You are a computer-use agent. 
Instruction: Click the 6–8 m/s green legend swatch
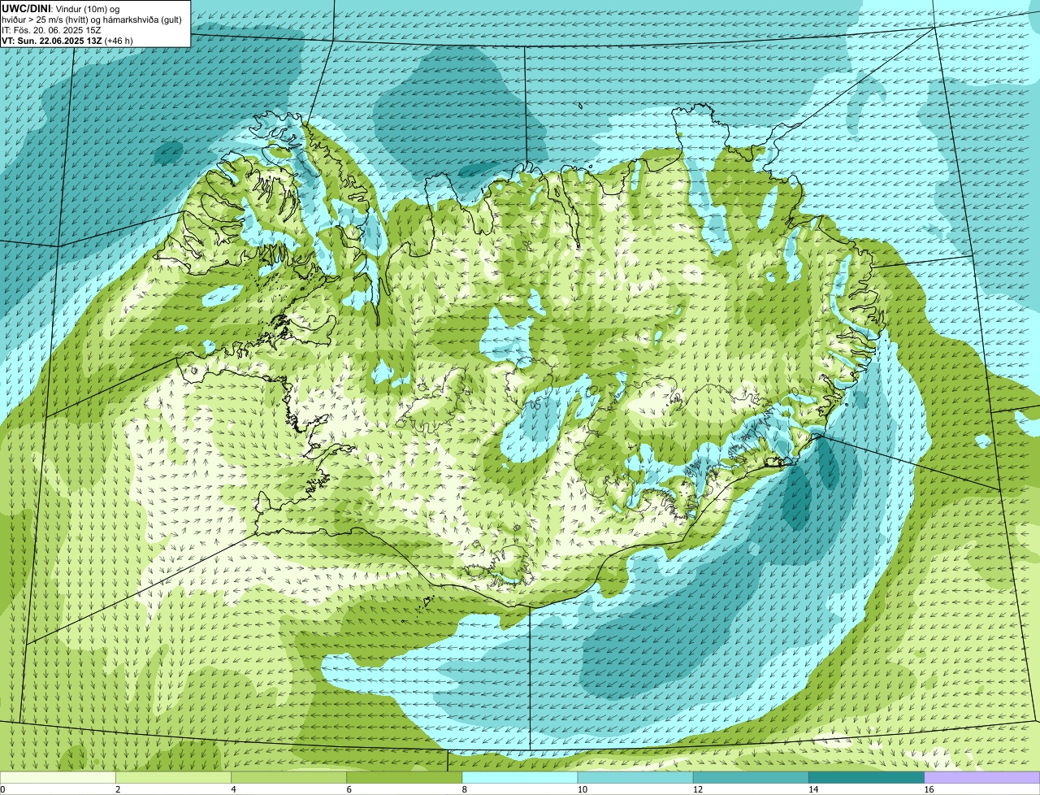405,778
